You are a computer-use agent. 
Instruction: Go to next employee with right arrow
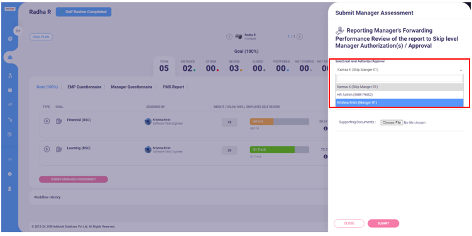(x=300, y=36)
